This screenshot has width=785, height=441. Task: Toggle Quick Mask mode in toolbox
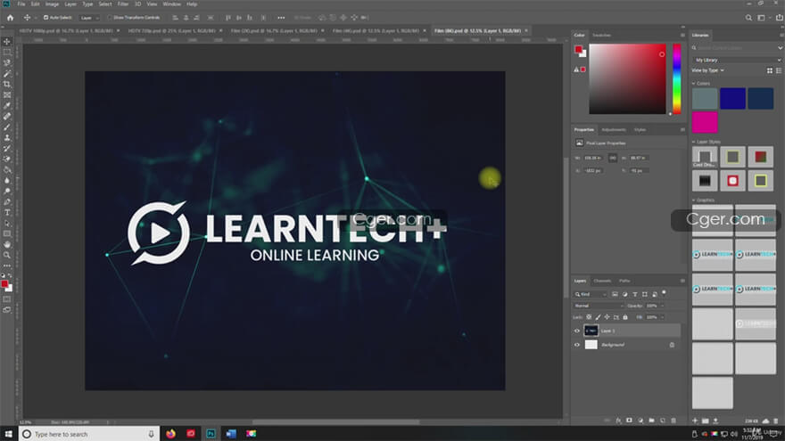[x=7, y=299]
